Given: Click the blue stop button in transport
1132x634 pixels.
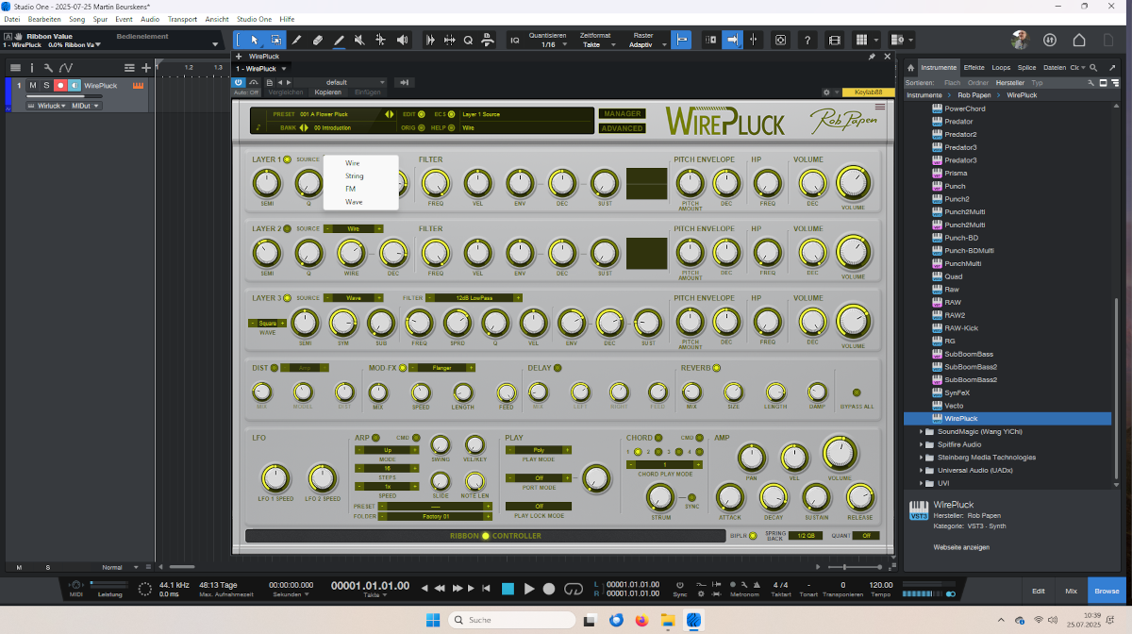Looking at the screenshot, I should tap(508, 589).
